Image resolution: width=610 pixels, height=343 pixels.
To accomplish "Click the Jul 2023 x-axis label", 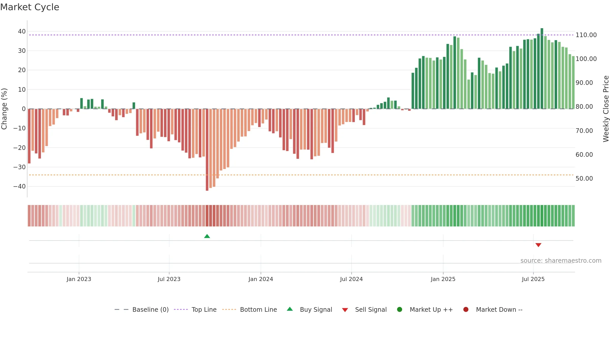I will 169,279.
